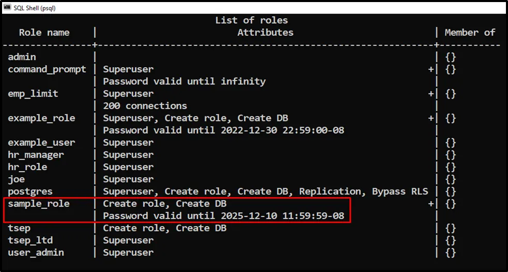Click the "200 connections" attribute text
Image resolution: width=508 pixels, height=272 pixels.
pyautogui.click(x=145, y=106)
